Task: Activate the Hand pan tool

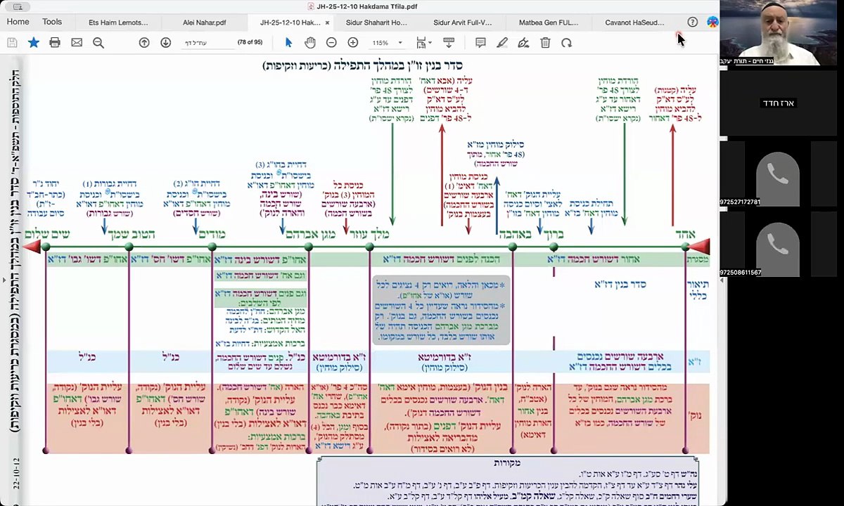Action: (x=309, y=43)
